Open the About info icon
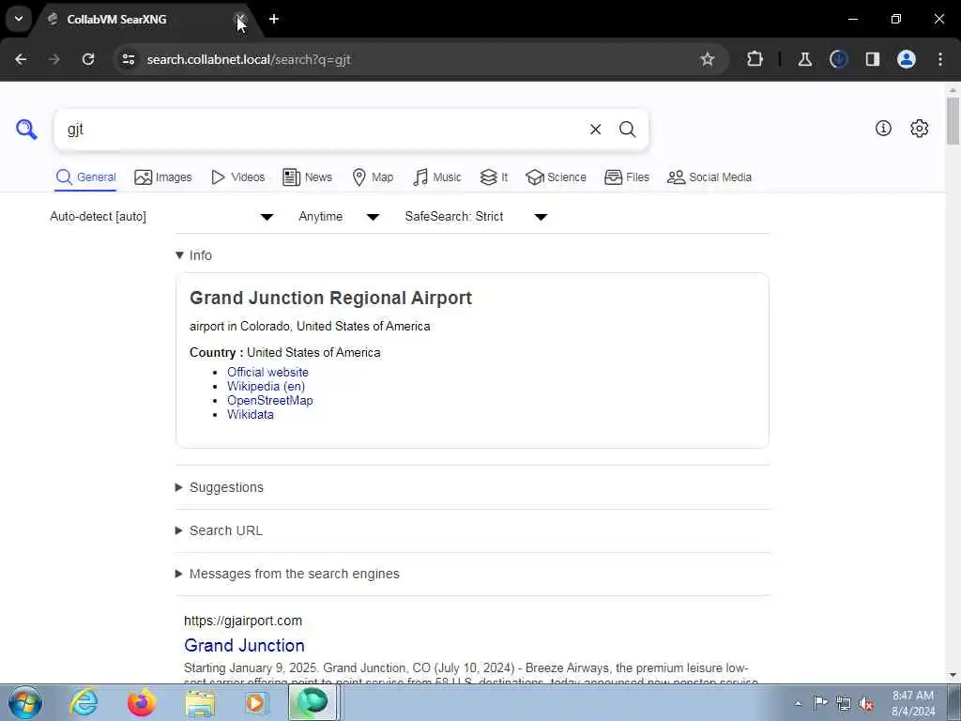The image size is (961, 721). pos(883,128)
